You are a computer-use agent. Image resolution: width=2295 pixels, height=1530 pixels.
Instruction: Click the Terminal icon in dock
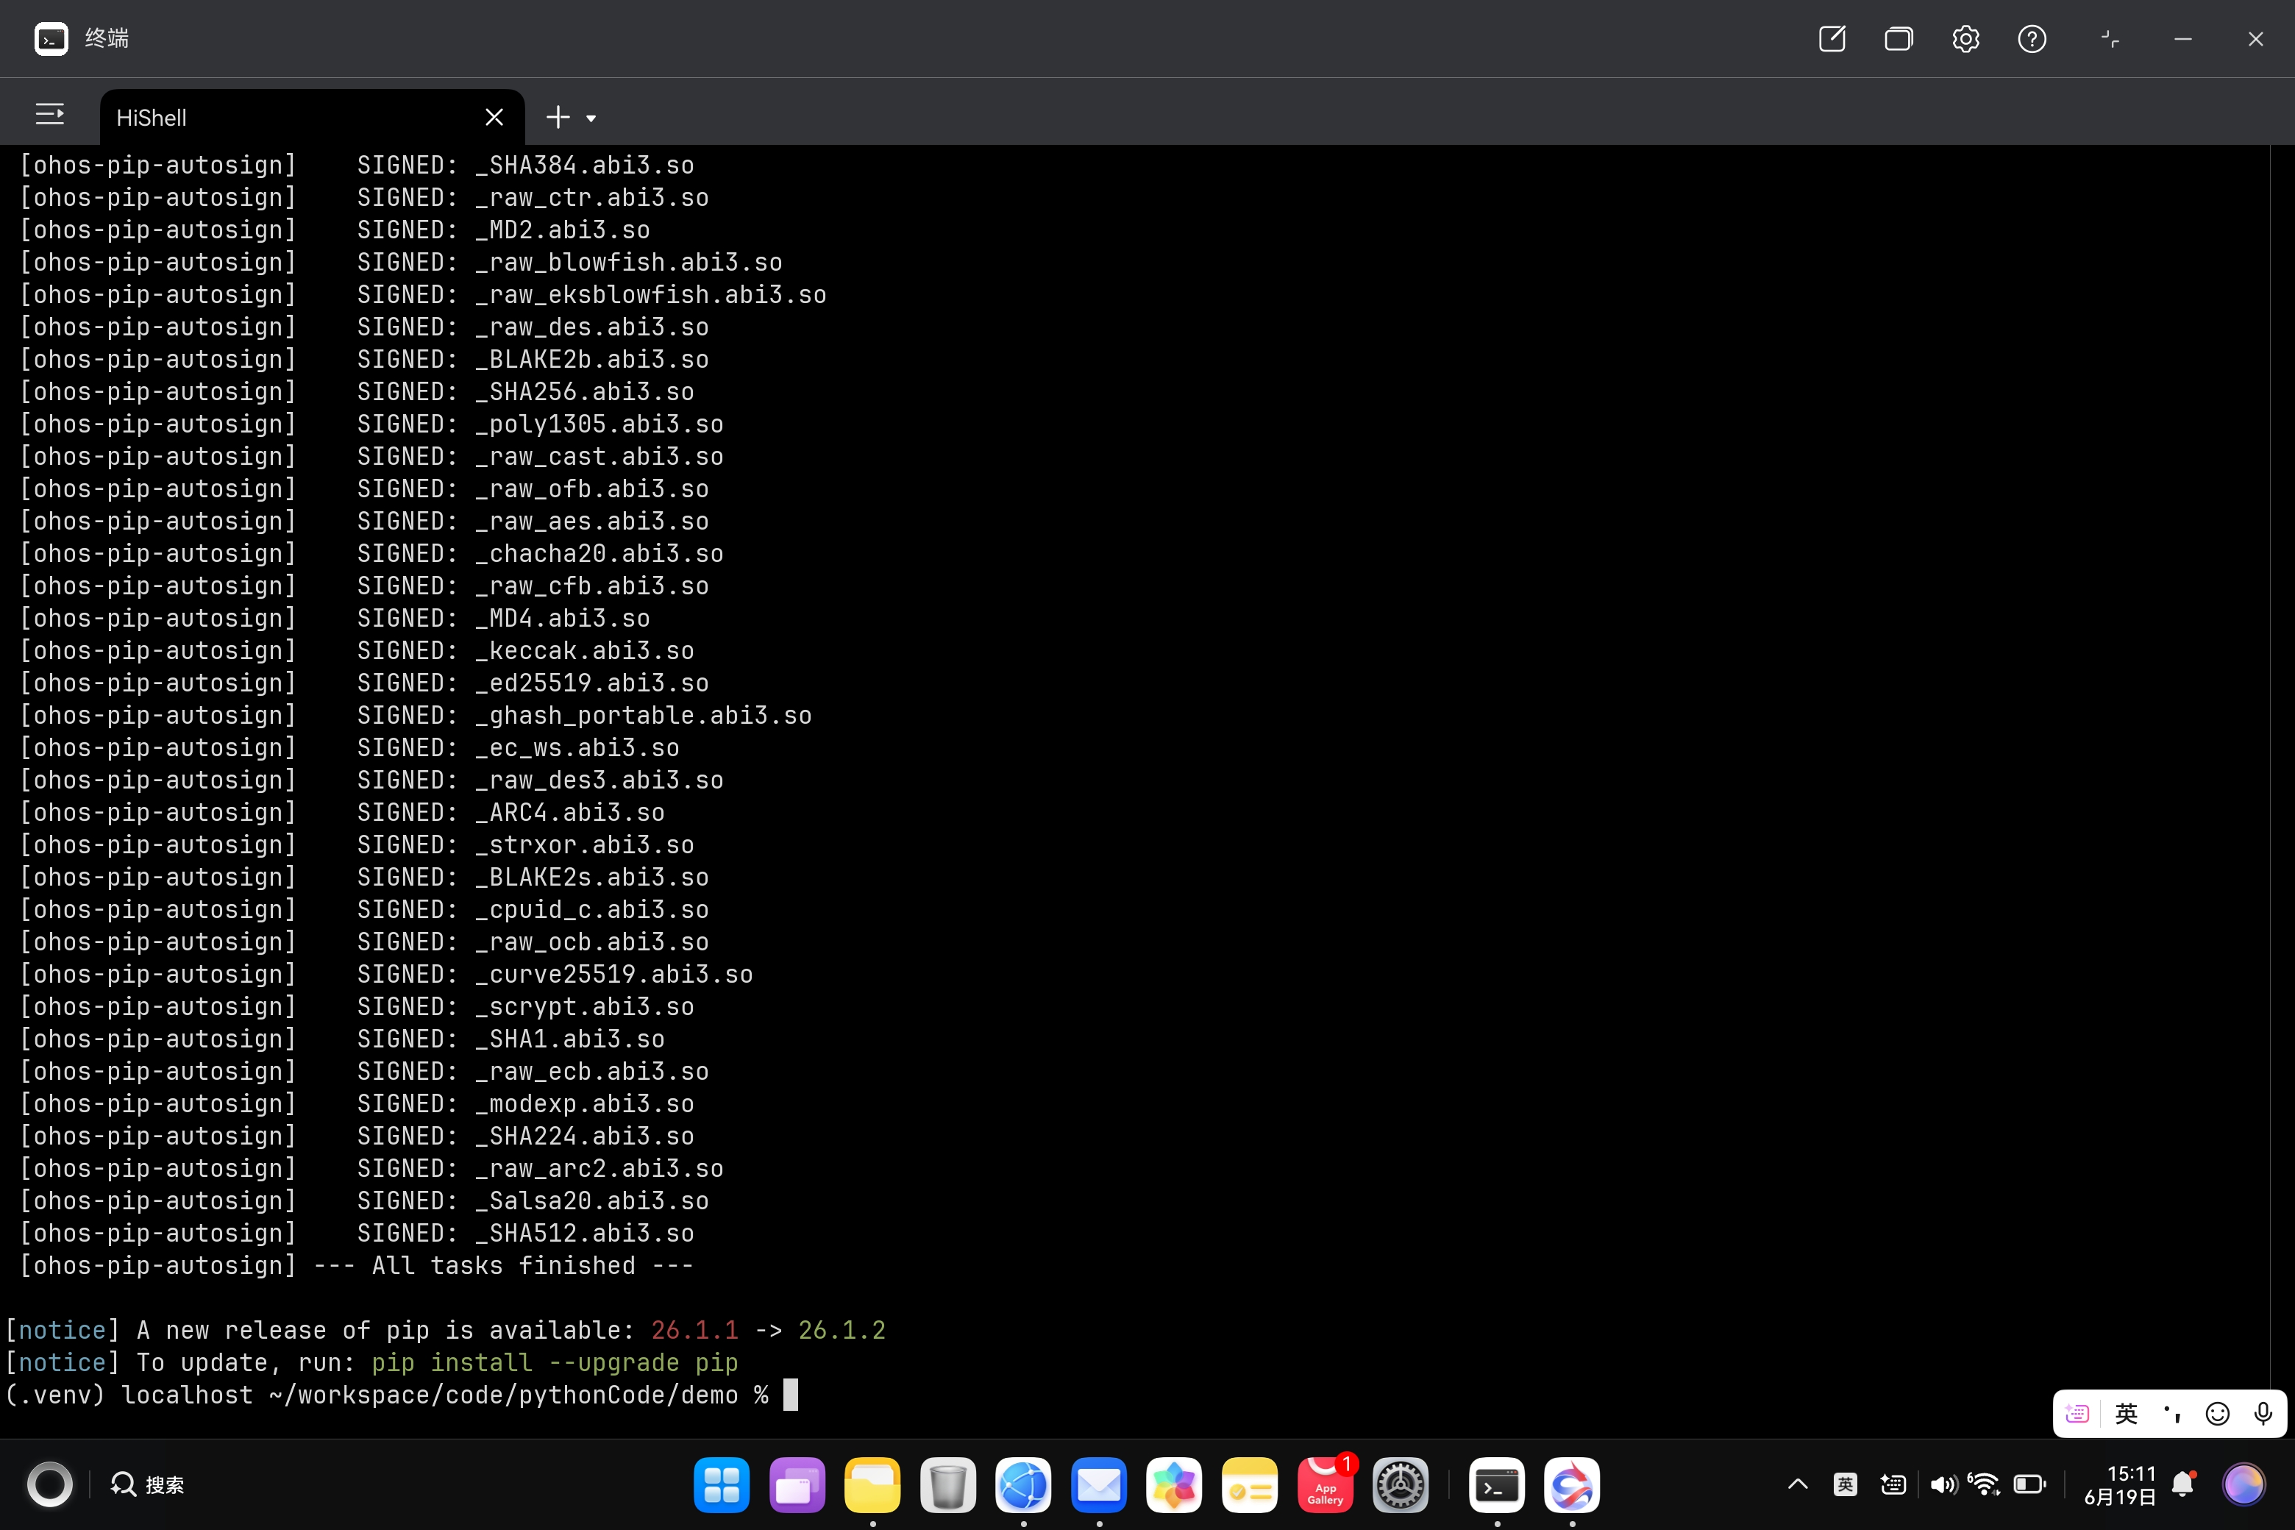(x=1497, y=1485)
